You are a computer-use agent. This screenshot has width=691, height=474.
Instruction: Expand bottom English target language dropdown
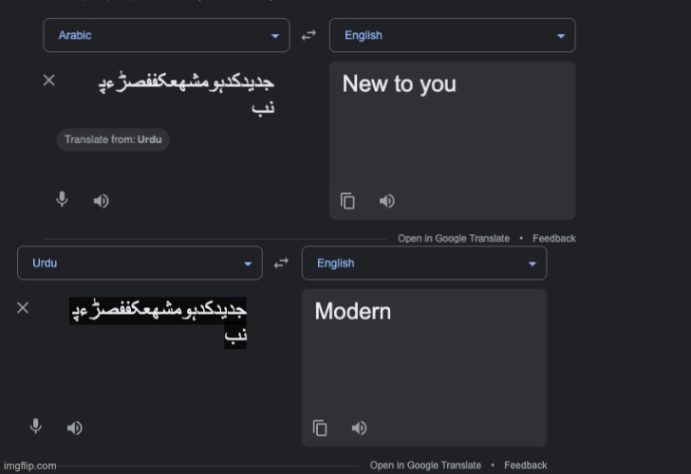point(424,264)
